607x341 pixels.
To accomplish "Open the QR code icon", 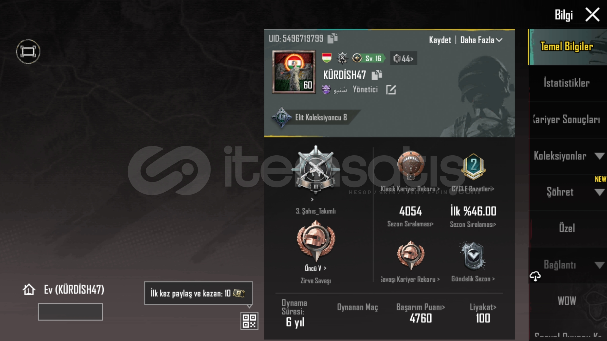I will [249, 321].
